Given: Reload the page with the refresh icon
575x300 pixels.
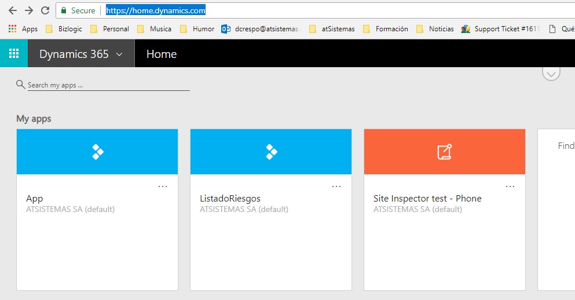Looking at the screenshot, I should 45,10.
